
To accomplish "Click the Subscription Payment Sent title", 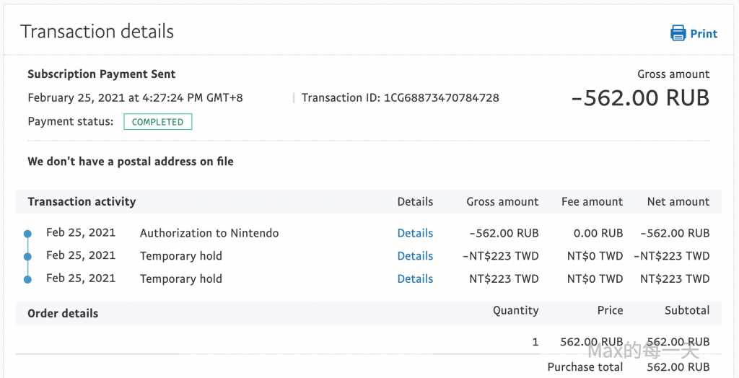I will 101,74.
